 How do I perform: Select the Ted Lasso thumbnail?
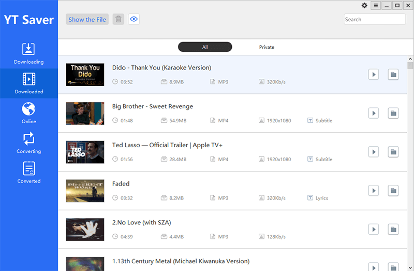(85, 152)
